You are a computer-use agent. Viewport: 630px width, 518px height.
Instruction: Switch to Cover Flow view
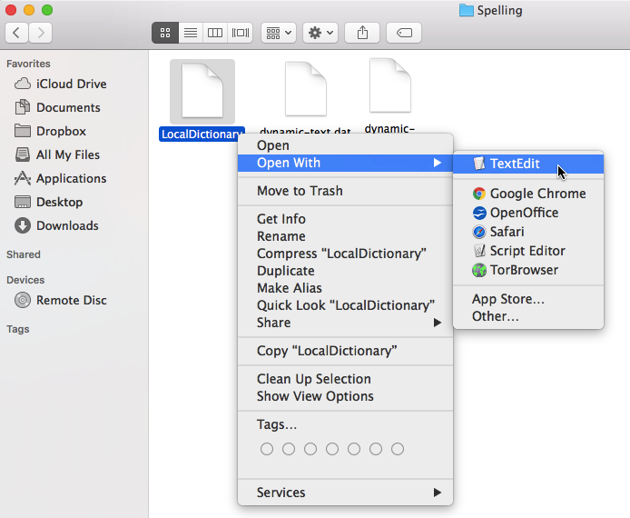[x=241, y=33]
